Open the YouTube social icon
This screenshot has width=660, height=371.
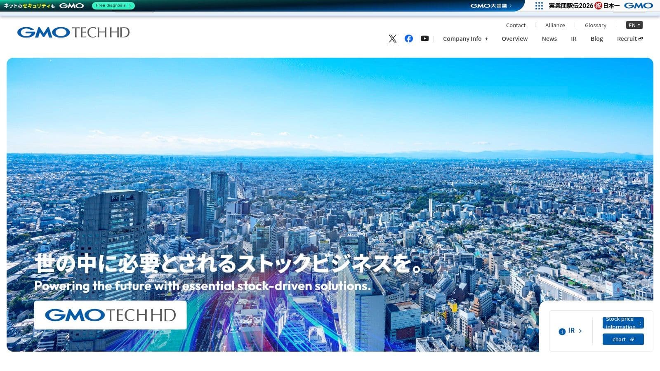pos(425,38)
